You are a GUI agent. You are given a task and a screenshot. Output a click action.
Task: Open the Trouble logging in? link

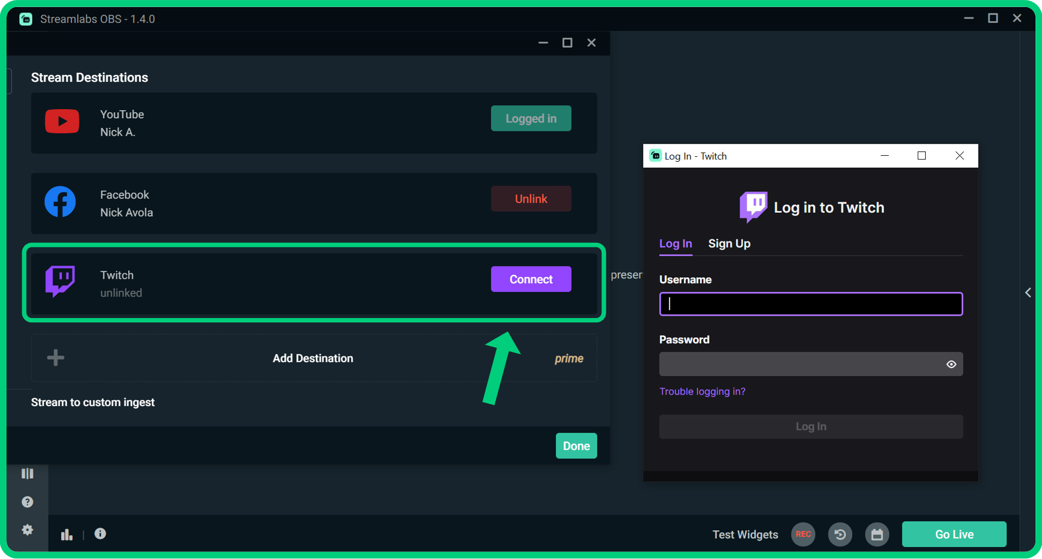pos(702,391)
